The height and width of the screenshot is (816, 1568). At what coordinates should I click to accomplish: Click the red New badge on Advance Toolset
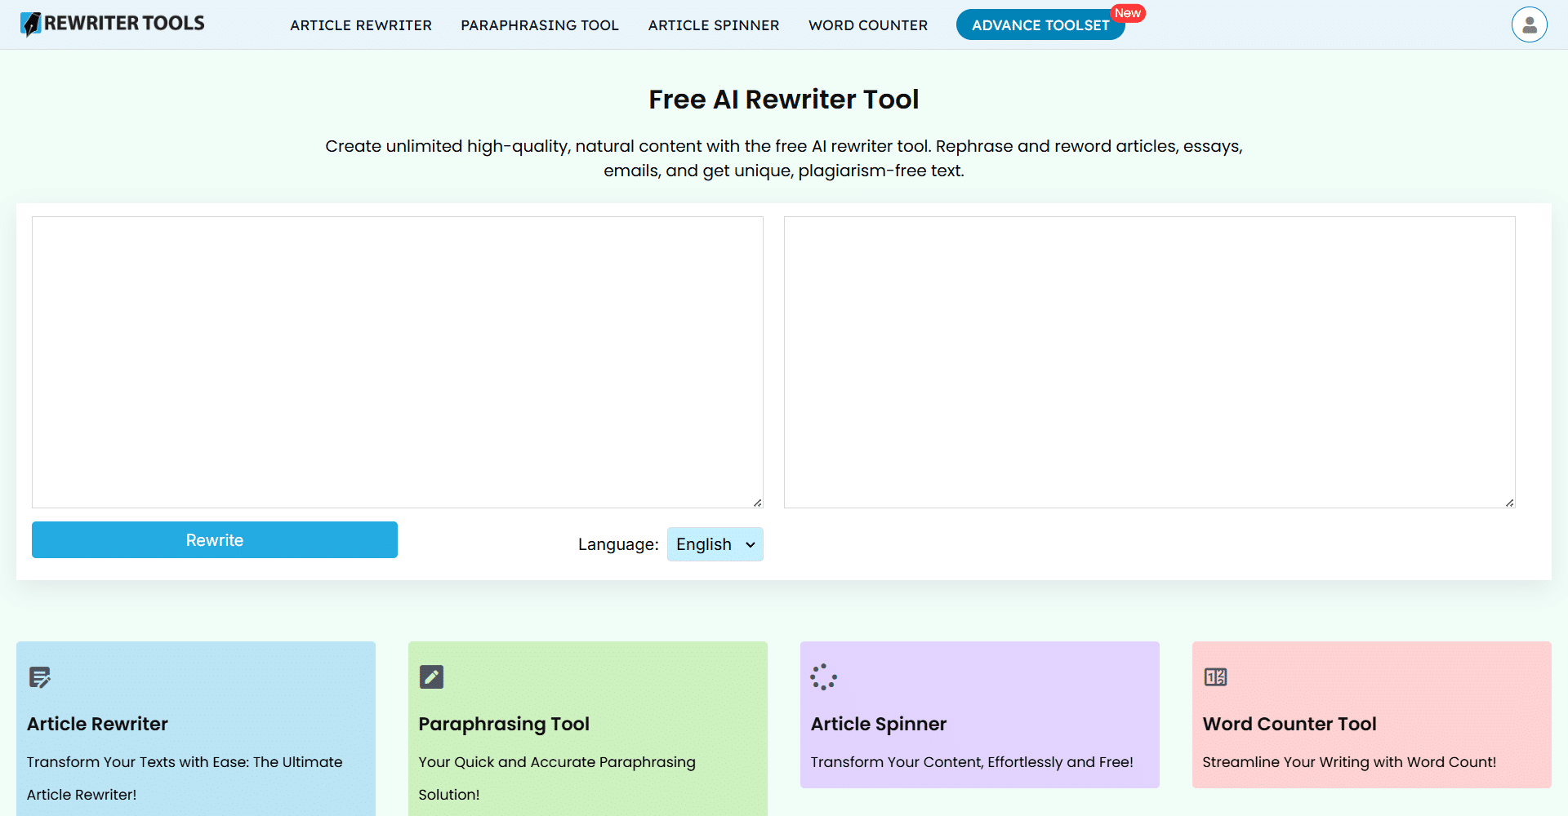coord(1128,13)
